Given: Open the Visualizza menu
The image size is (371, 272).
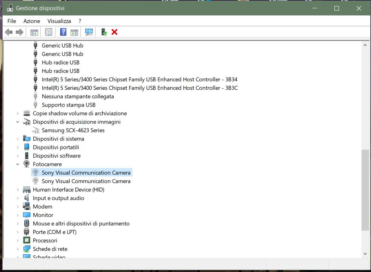Looking at the screenshot, I should (59, 21).
